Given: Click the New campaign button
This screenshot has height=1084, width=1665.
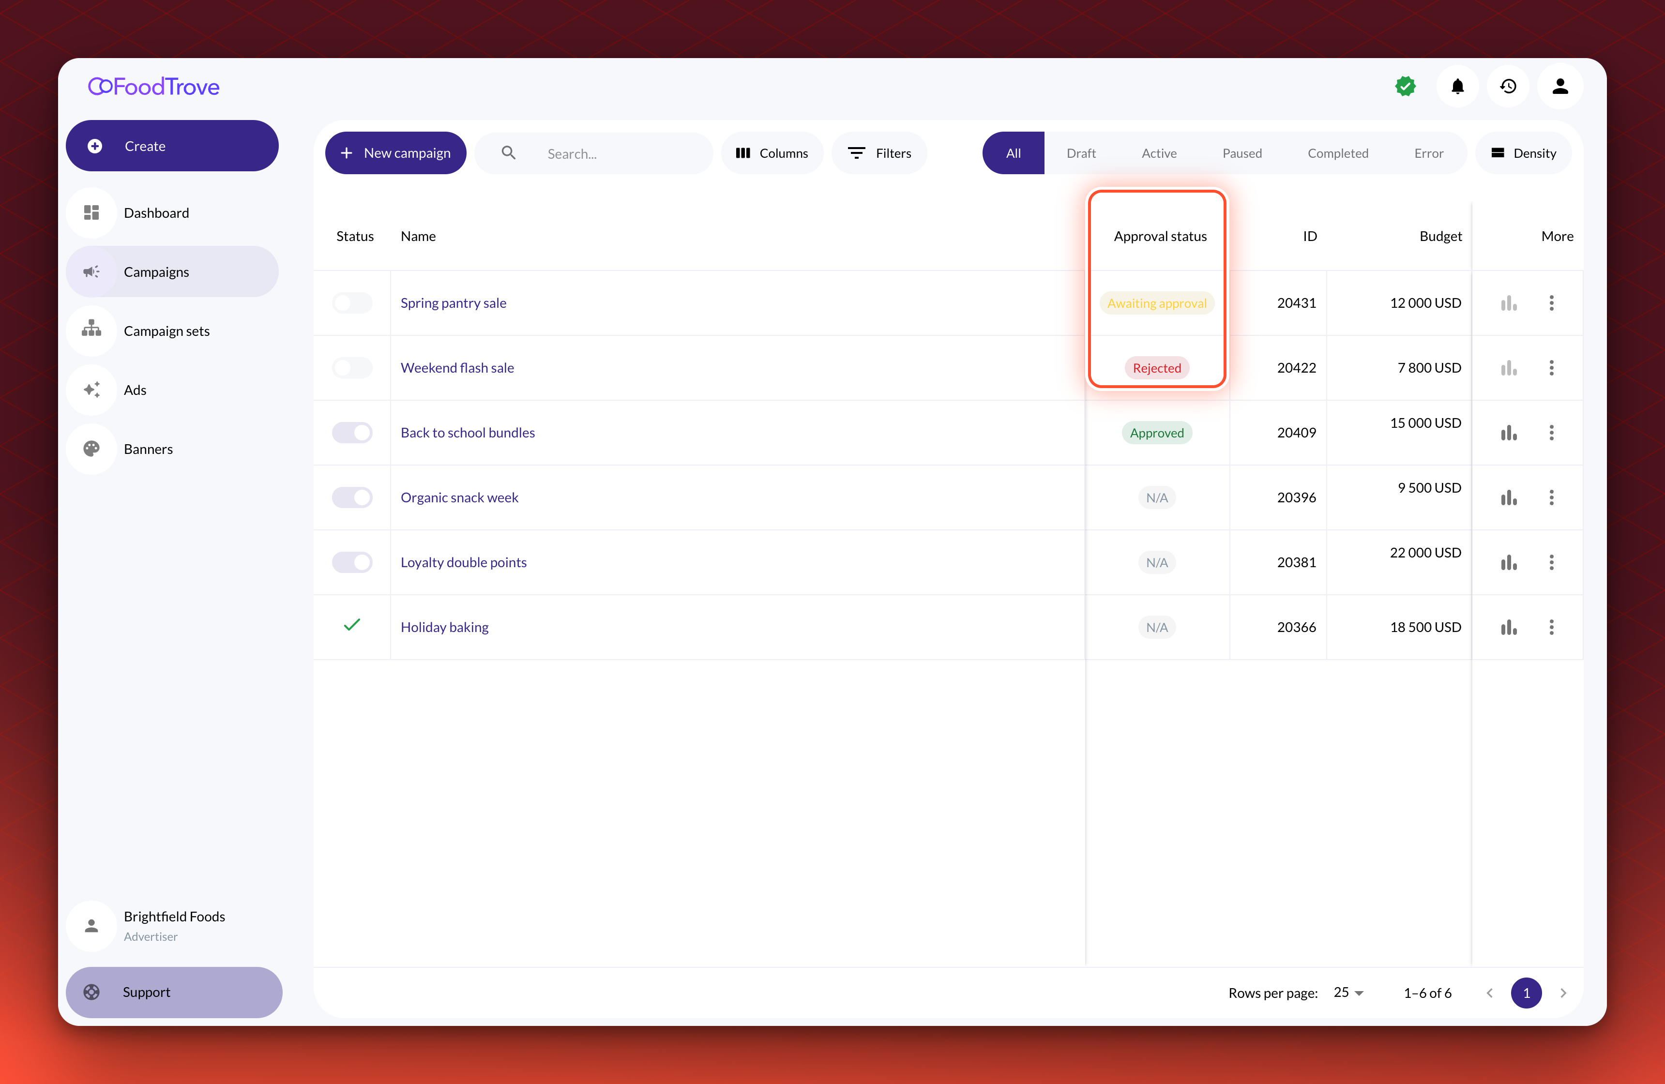Looking at the screenshot, I should pyautogui.click(x=395, y=153).
